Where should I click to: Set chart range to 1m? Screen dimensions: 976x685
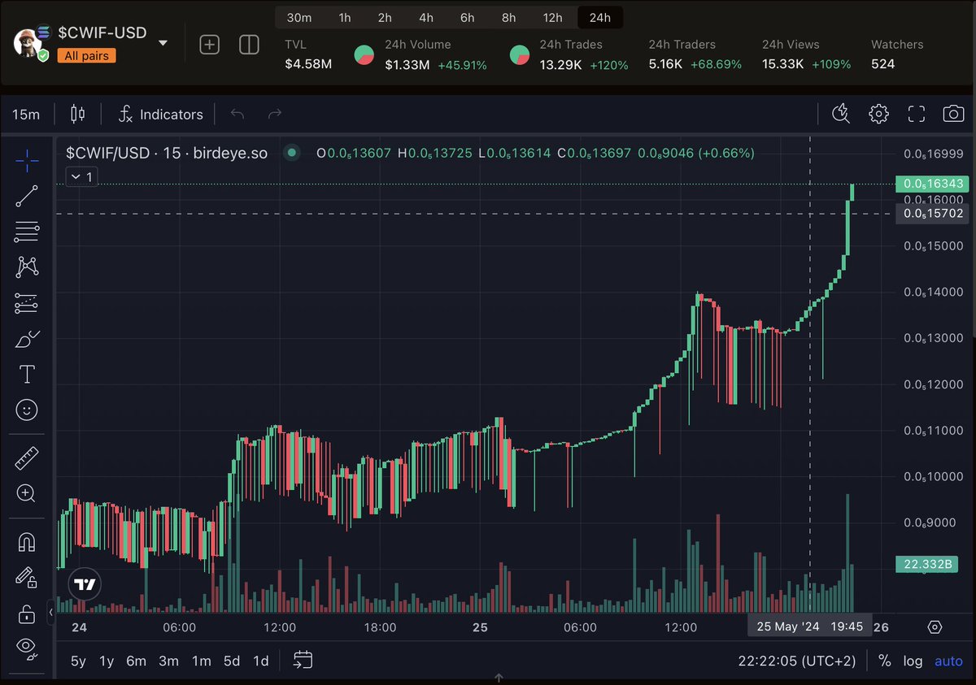pyautogui.click(x=202, y=661)
